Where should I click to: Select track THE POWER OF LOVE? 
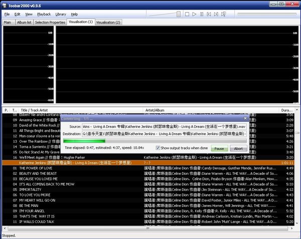(x=148, y=168)
